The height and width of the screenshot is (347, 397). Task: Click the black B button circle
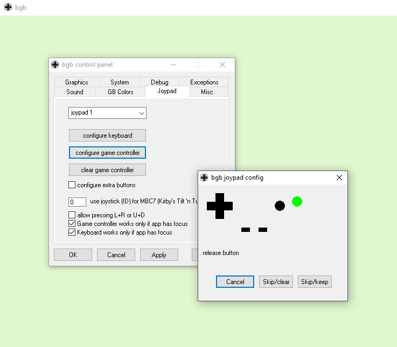pyautogui.click(x=280, y=206)
